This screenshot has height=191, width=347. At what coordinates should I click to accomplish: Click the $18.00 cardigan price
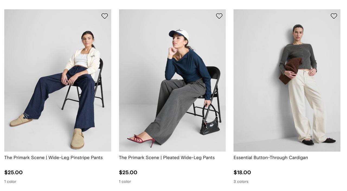pos(242,173)
